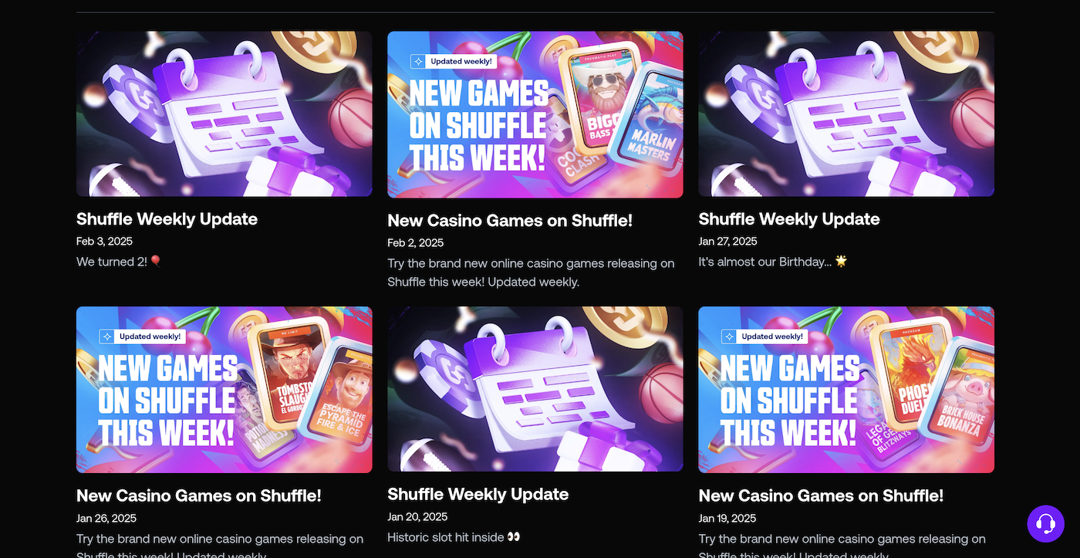
Task: Open 'New Casino Games on Shuffle!' Feb 2 title
Action: pyautogui.click(x=510, y=221)
